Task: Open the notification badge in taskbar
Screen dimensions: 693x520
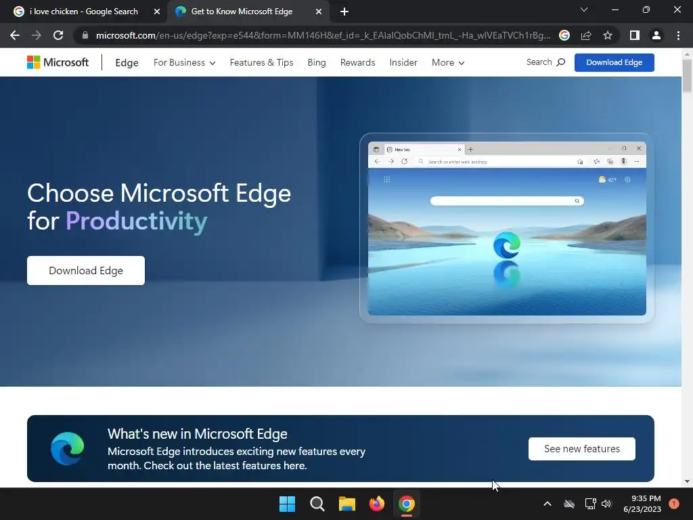Action: (x=674, y=503)
